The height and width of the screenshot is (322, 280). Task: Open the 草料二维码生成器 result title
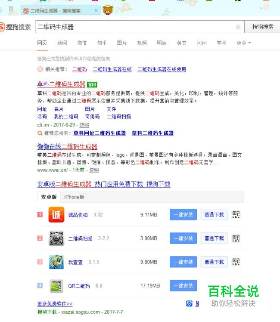(61, 84)
